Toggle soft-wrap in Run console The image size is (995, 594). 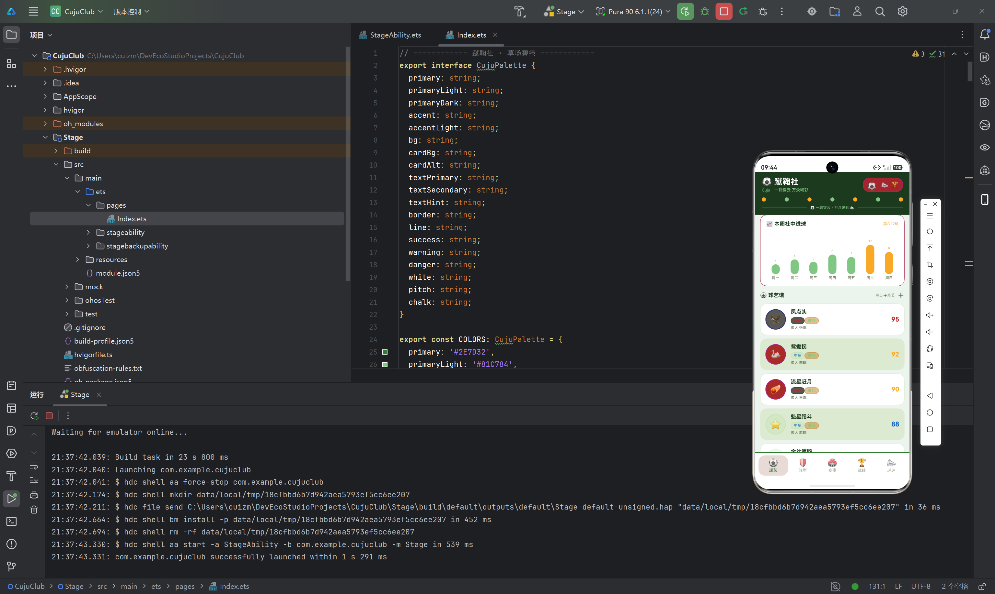34,466
